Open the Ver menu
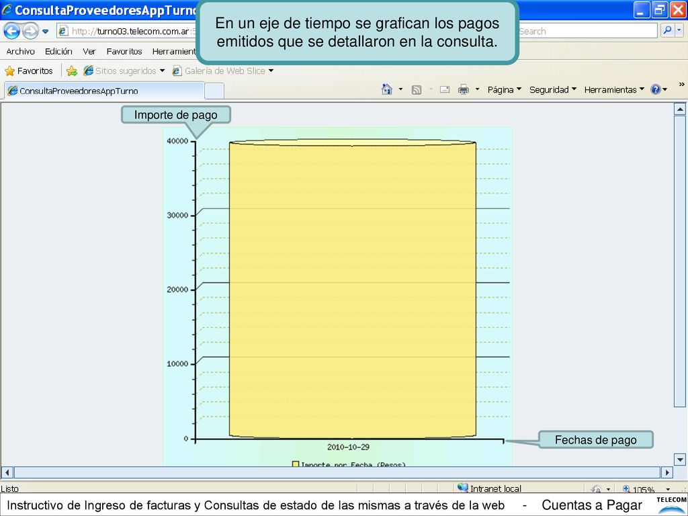 click(x=89, y=51)
